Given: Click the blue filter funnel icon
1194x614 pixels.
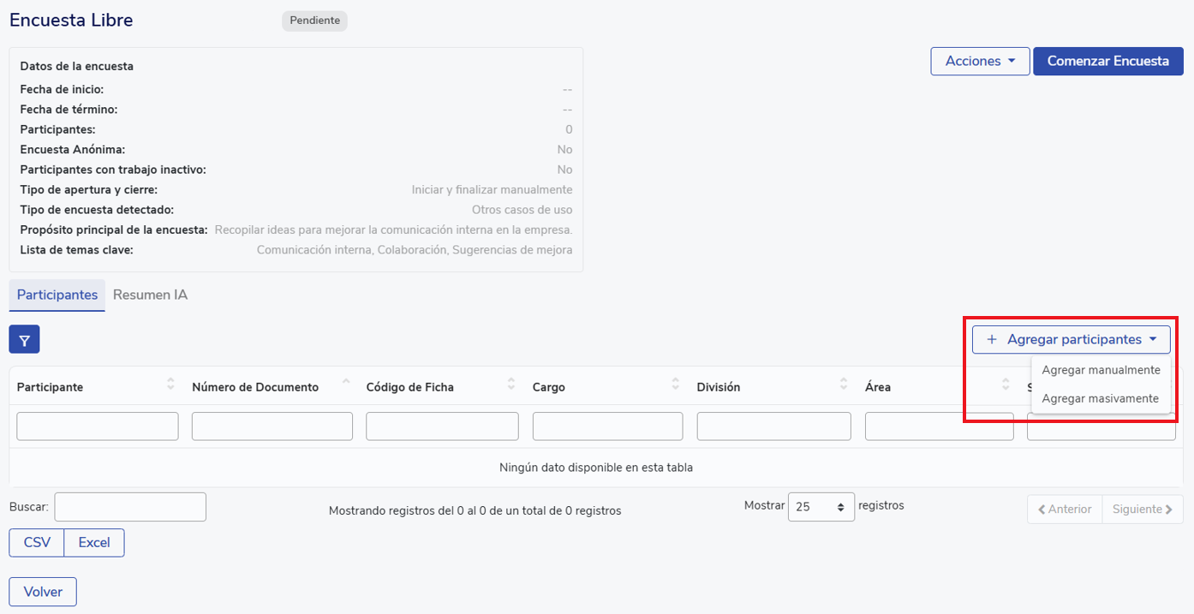Looking at the screenshot, I should click(x=24, y=340).
